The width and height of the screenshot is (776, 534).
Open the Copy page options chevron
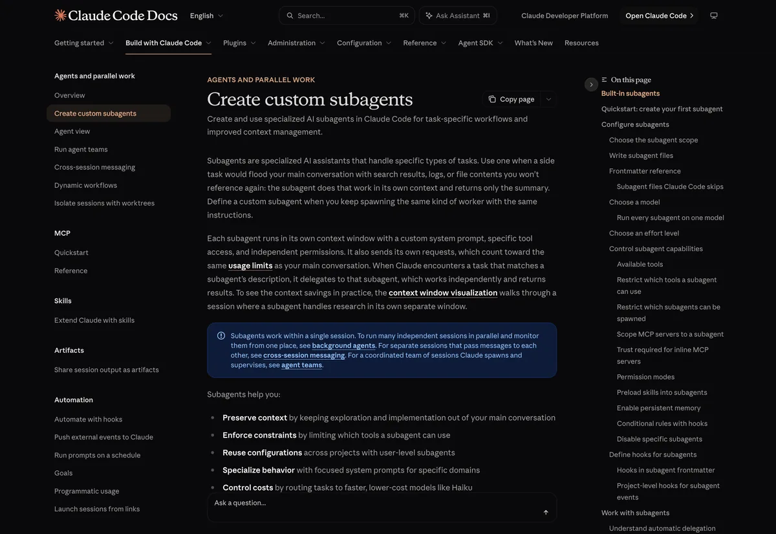pos(548,99)
